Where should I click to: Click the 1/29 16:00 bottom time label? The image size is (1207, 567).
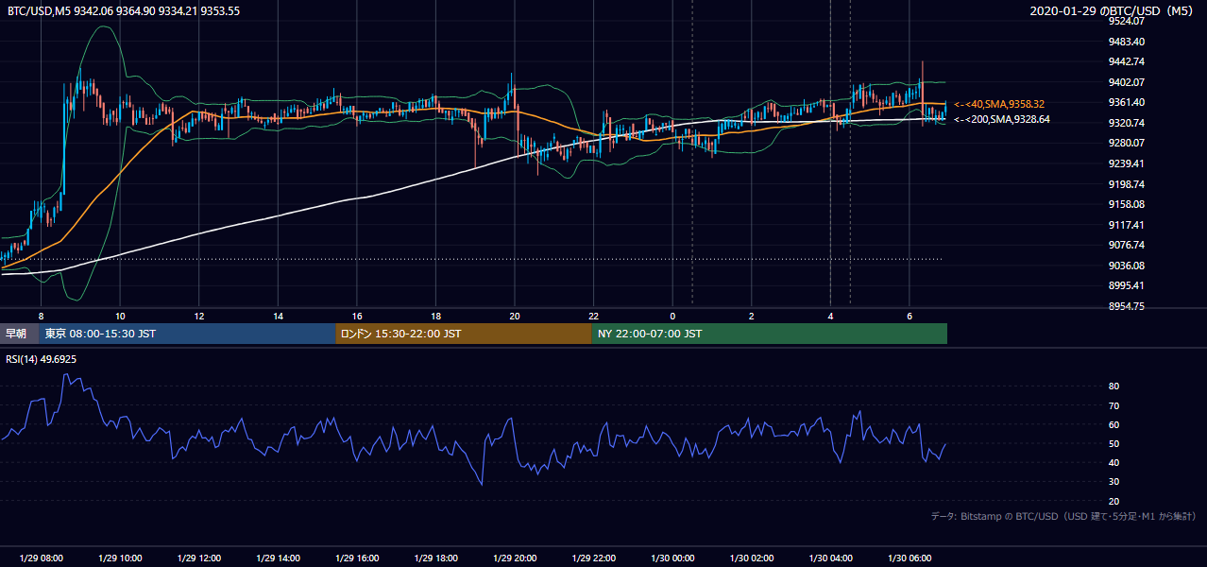356,558
